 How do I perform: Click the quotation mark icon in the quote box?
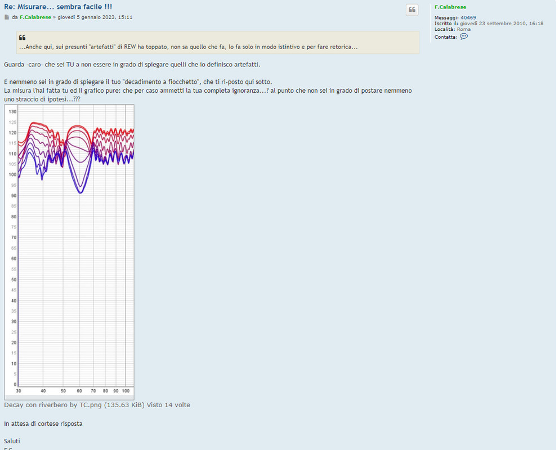[22, 38]
